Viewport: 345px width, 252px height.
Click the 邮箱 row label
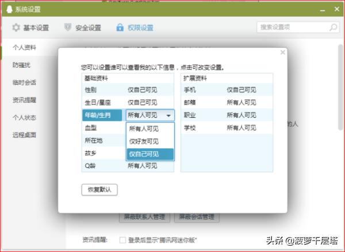[190, 103]
